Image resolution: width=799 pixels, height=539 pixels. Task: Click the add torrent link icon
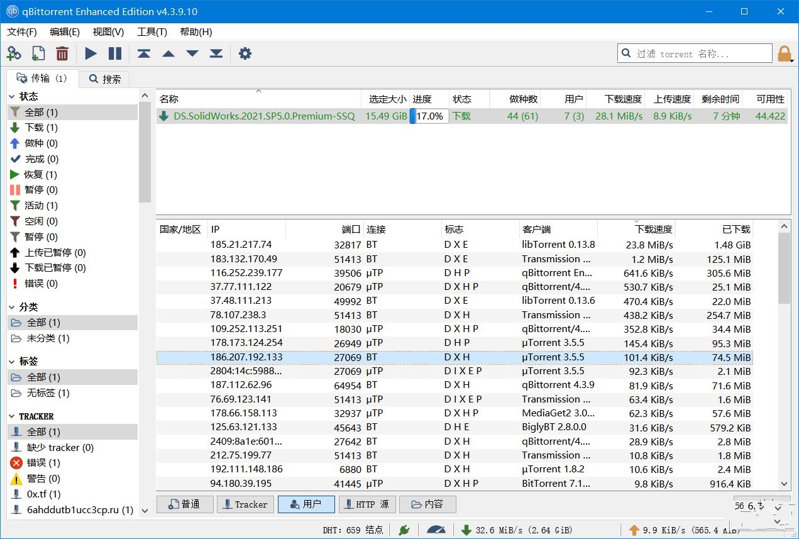[x=14, y=53]
